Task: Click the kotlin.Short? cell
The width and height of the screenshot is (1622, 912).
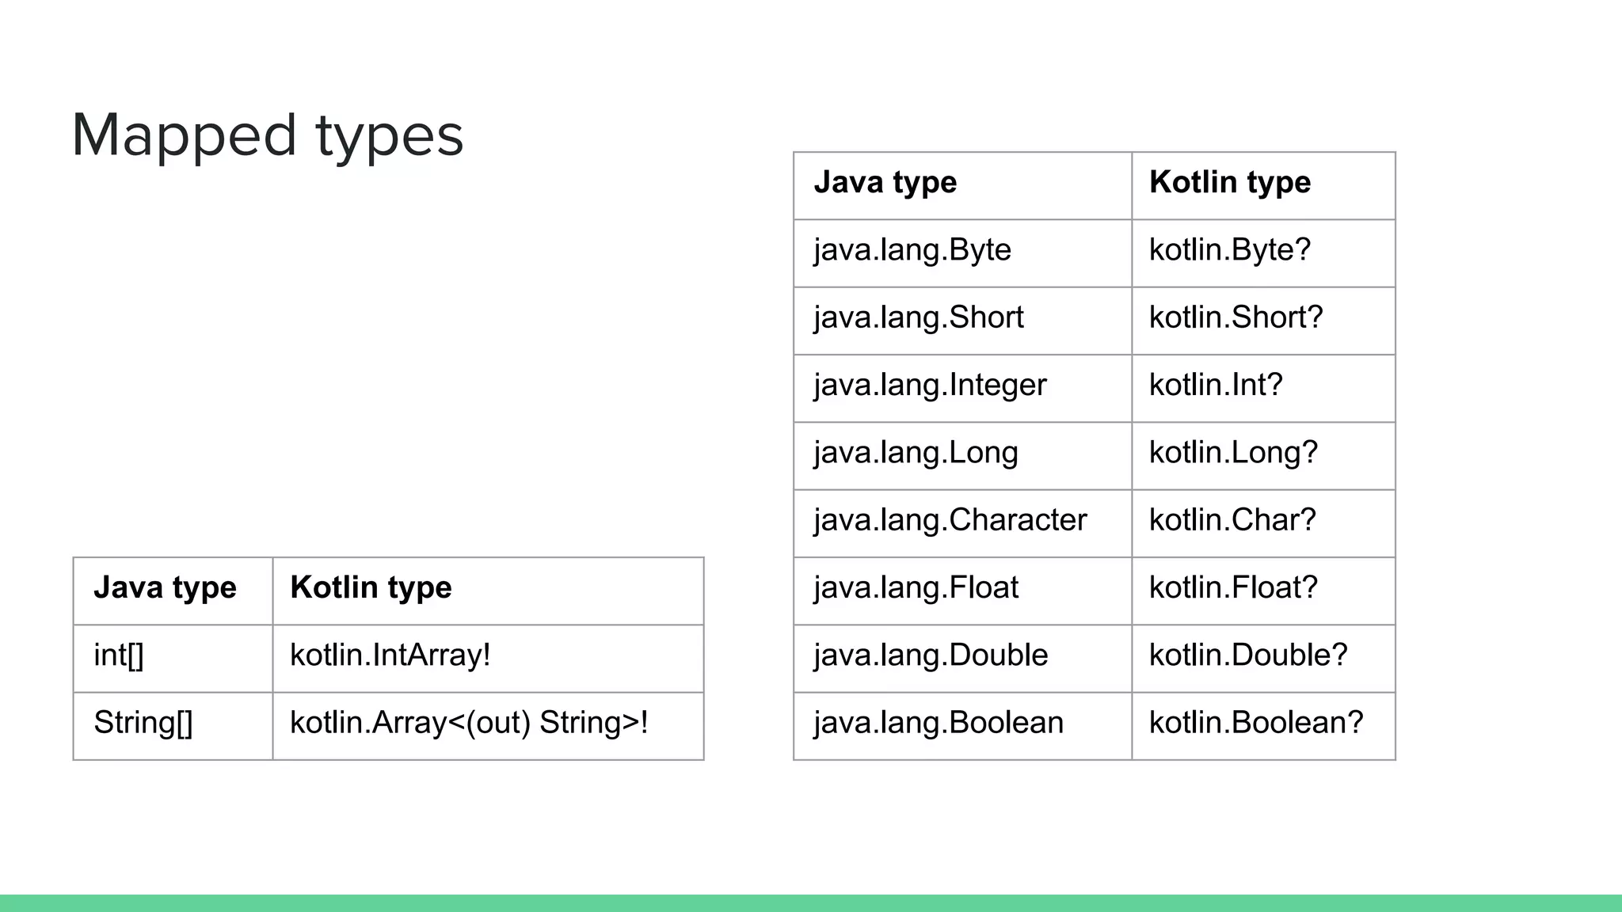Action: point(1236,317)
